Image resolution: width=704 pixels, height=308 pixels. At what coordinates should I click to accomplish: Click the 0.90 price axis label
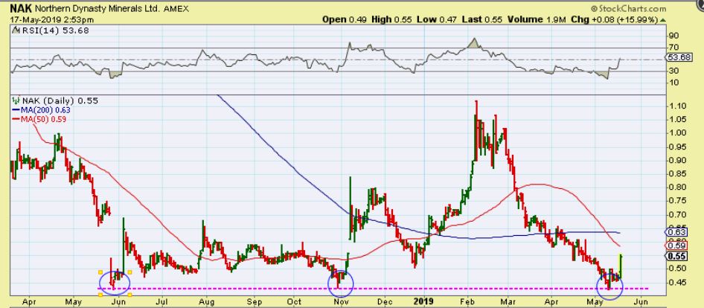677,160
